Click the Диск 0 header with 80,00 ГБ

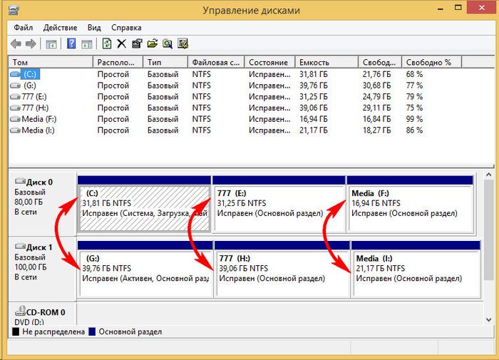(42, 204)
